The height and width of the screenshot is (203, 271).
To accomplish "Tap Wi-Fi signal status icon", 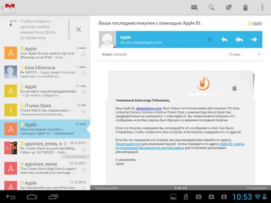I will (x=257, y=197).
